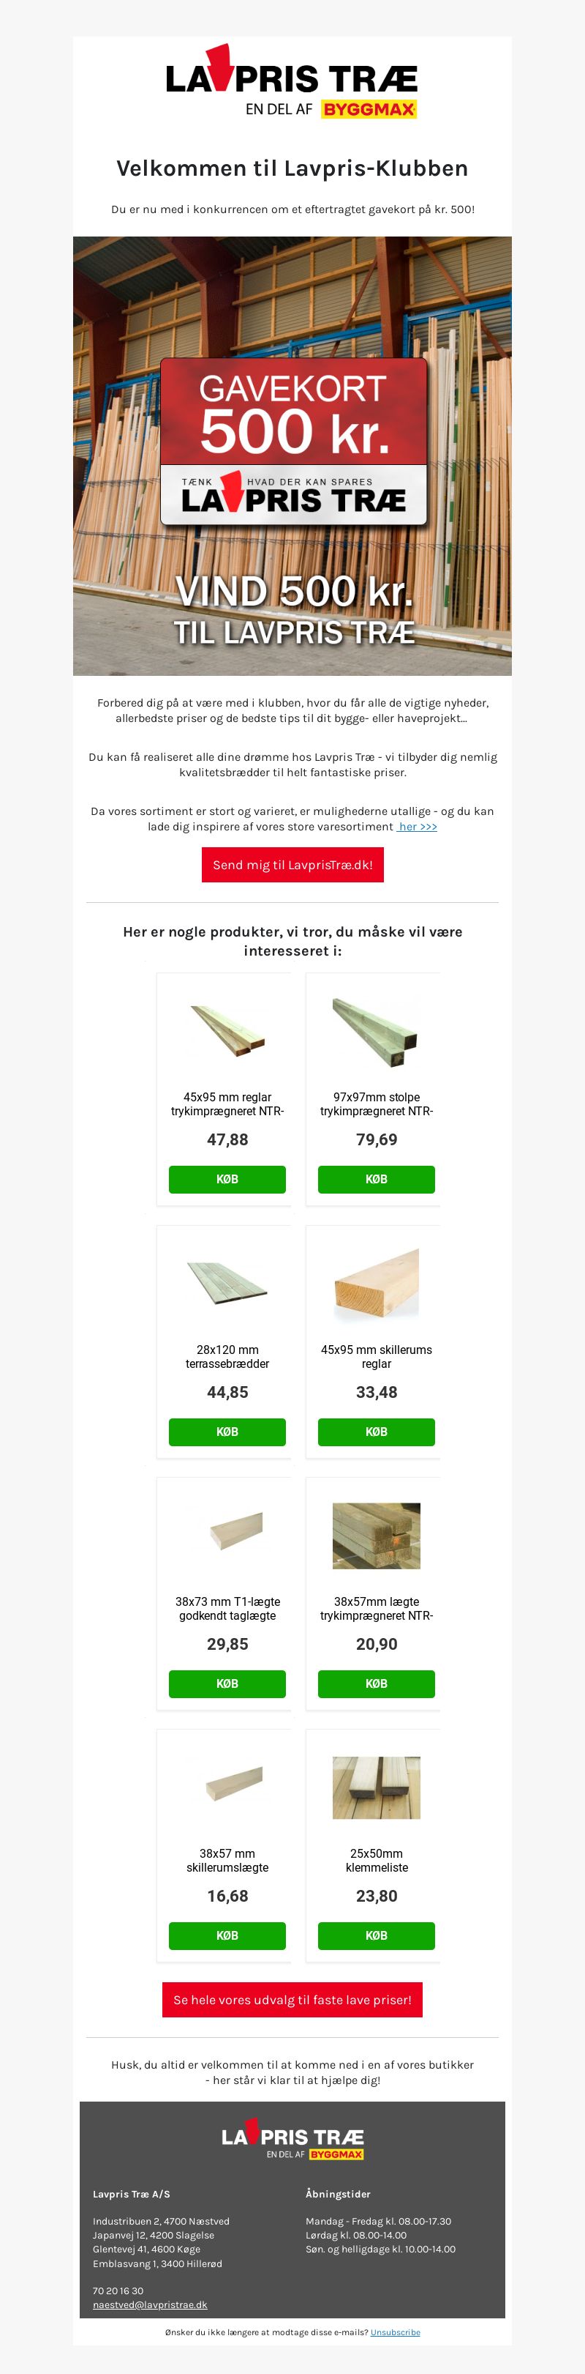Image resolution: width=585 pixels, height=2374 pixels.
Task: Buy the 97x97mm stolpe product
Action: coord(376,1180)
